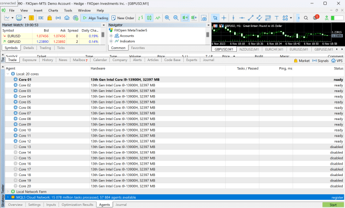345x208 pixels.
Task: Open VPS link in Toolbox bar
Action: (337, 61)
